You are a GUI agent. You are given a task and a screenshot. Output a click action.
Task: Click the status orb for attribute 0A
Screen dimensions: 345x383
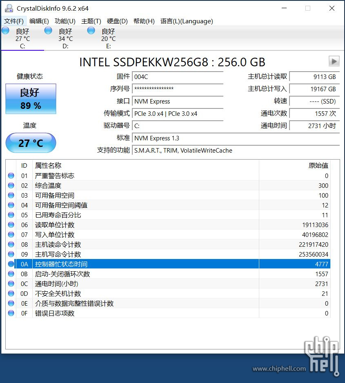click(11, 264)
